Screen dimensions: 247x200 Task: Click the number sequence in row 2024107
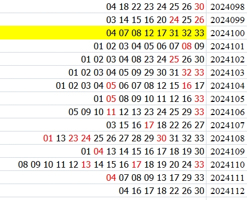tap(155, 125)
